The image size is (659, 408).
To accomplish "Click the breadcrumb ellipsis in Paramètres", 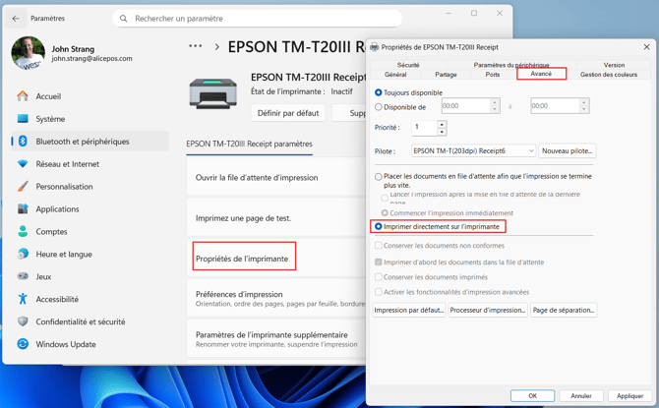I will click(196, 46).
